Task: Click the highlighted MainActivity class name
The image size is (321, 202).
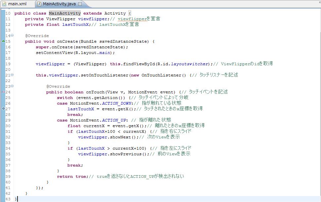Action: [65, 13]
